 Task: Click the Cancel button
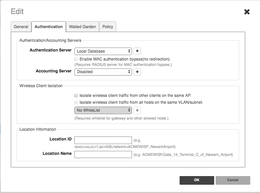click(x=233, y=180)
